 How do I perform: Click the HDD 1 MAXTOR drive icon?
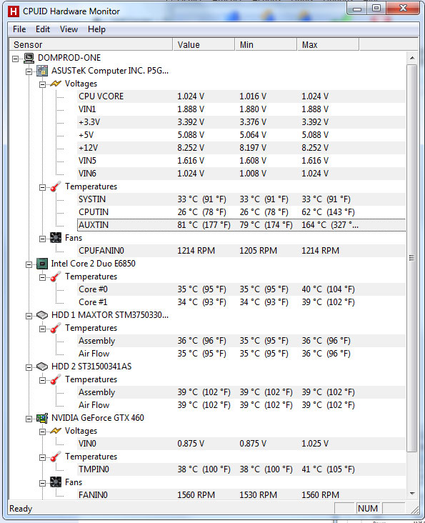click(42, 315)
